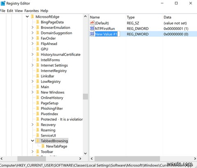
Task: Expand the DomainSuggestion key
Action: [x=32, y=33]
